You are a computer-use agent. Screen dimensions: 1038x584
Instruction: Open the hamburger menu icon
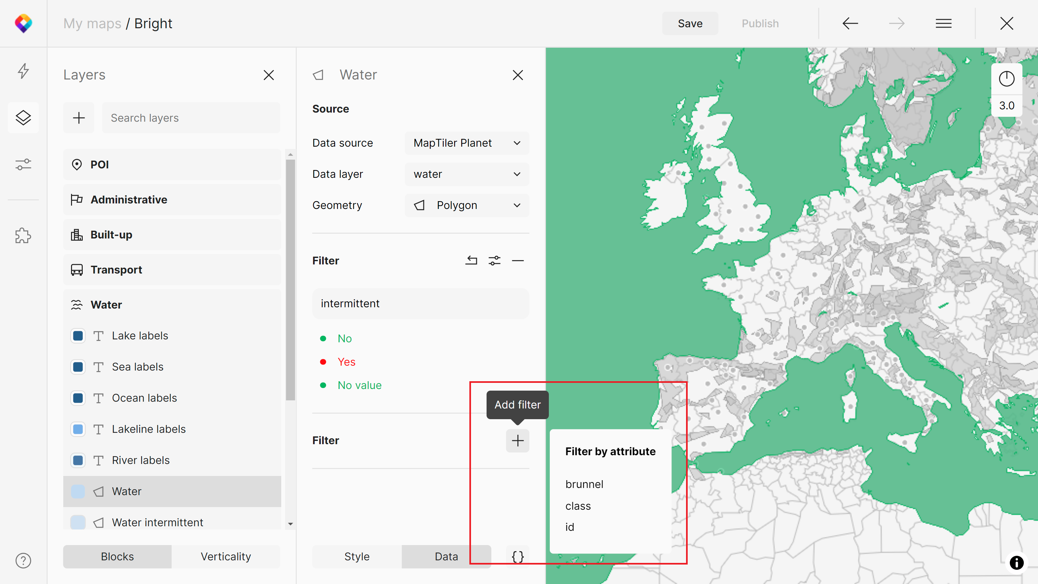(943, 23)
